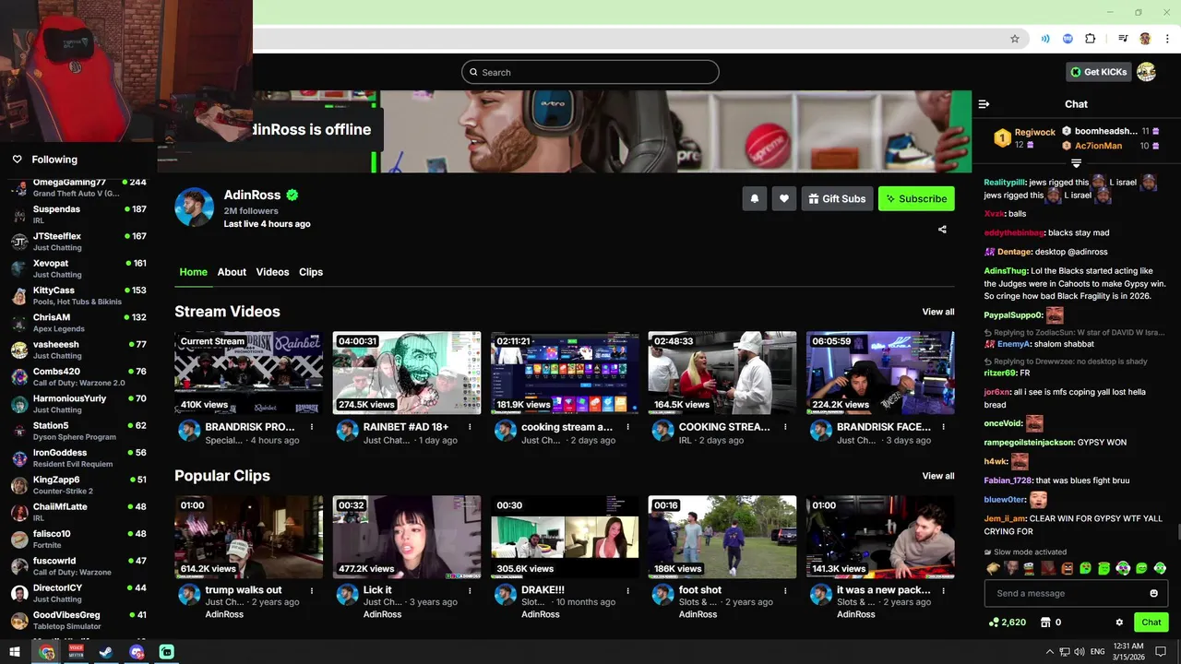1181x664 pixels.
Task: Open Streamlabs from the taskbar
Action: 167,652
